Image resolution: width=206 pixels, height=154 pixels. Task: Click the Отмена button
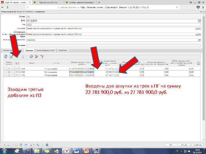[x=184, y=145]
